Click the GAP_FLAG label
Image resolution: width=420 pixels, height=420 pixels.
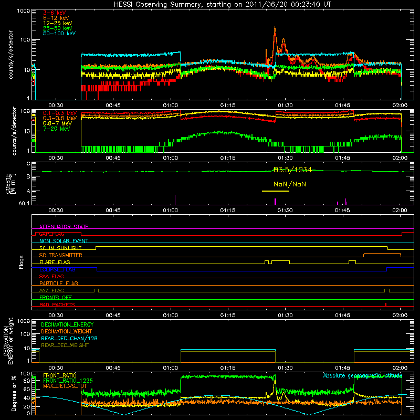51,234
